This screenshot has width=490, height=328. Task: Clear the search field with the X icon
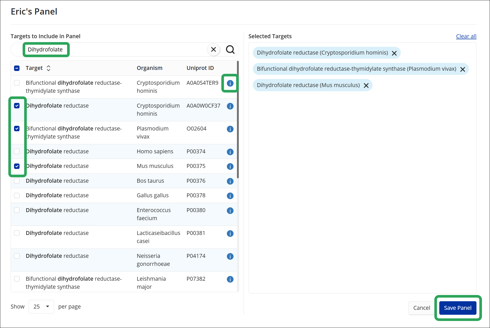click(x=213, y=49)
